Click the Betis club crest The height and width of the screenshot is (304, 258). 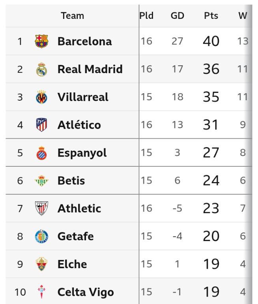[41, 181]
